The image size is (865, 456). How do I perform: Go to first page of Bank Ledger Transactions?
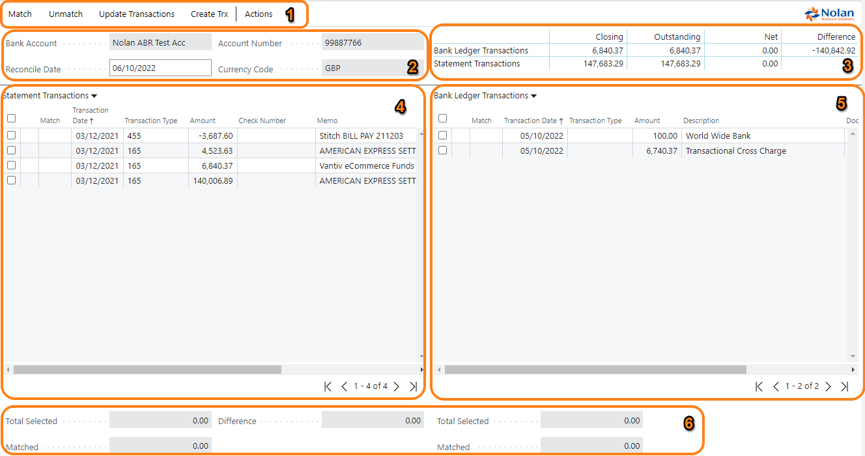tap(759, 386)
